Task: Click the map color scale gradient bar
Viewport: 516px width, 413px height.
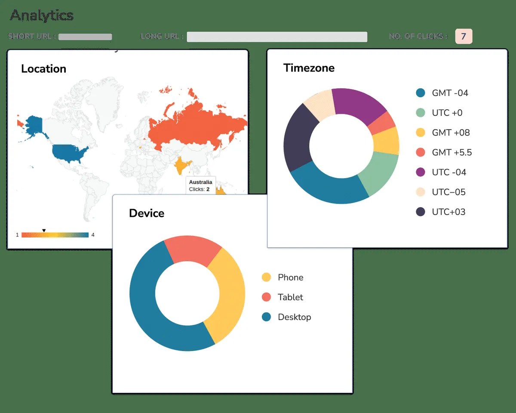Action: point(55,235)
